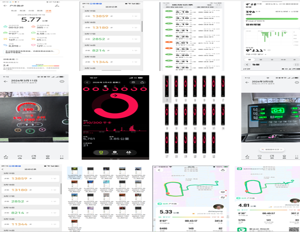Tap back arrow on 5.33 公里 route map
Viewport: 300px width, 232px height.
tap(159, 170)
